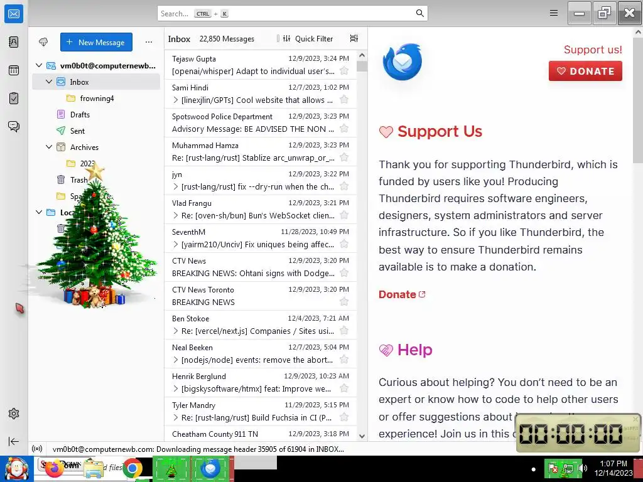Select the frowning4 folder
This screenshot has width=643, height=482.
click(96, 98)
